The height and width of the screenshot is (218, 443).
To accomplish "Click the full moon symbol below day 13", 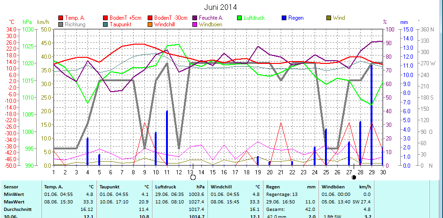I will pos(193,177).
